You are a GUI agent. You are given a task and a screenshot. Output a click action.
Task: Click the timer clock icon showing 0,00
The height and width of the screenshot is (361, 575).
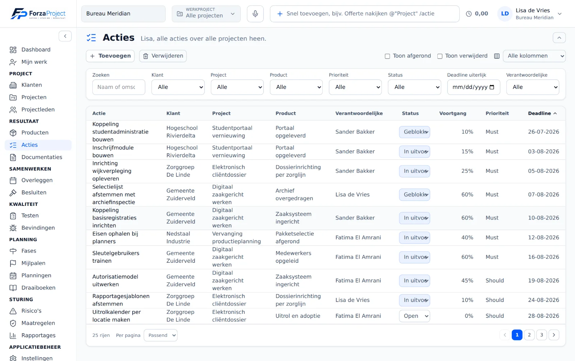click(x=469, y=14)
